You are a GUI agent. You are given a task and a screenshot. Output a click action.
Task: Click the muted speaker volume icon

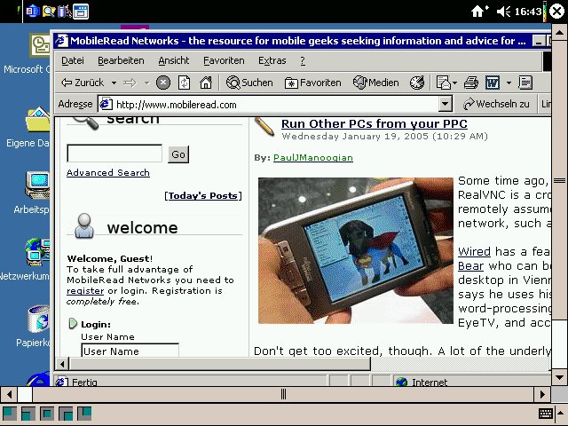pyautogui.click(x=503, y=12)
